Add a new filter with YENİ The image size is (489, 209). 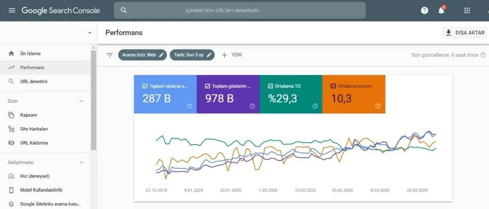232,55
